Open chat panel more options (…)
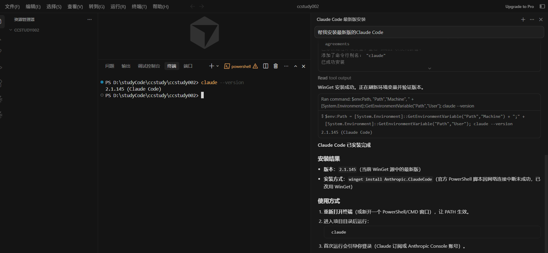This screenshot has height=253, width=548. click(532, 19)
